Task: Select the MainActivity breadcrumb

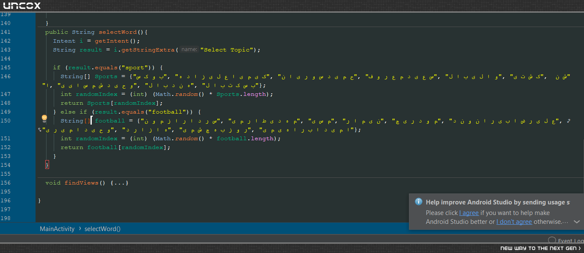Action: 57,229
